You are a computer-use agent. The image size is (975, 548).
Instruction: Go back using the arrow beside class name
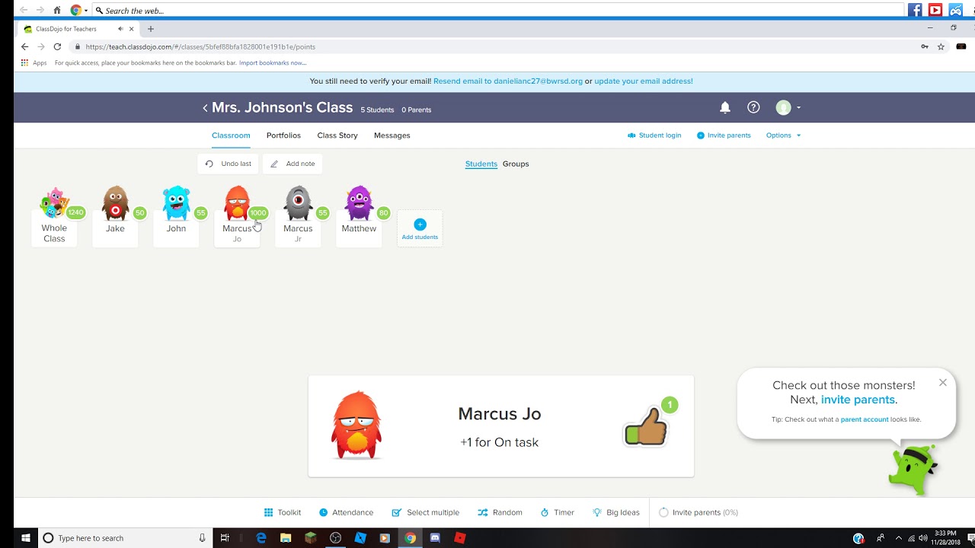tap(205, 108)
